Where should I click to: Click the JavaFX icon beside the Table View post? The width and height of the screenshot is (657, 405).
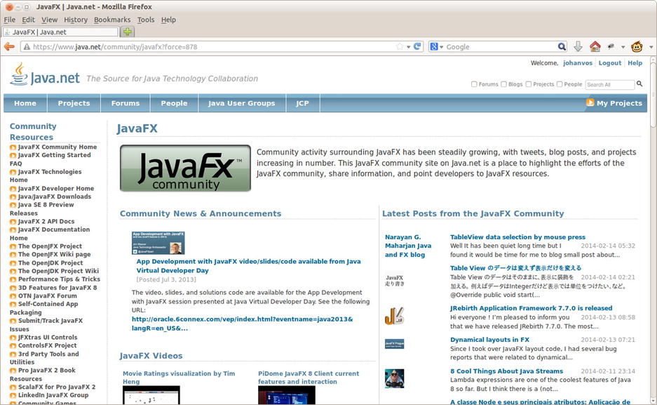[x=394, y=281]
